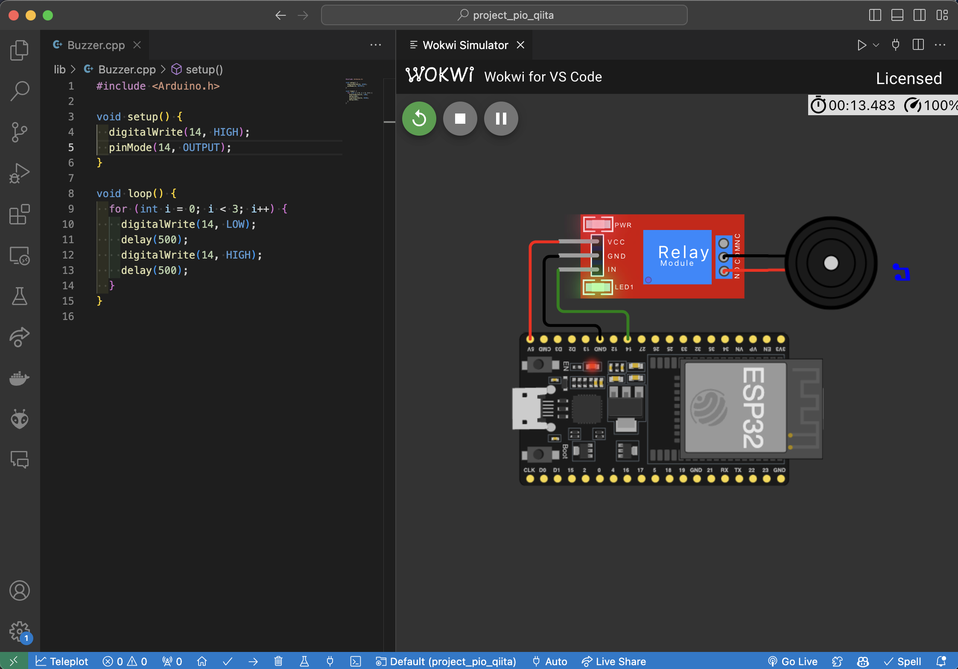Screen dimensions: 958x669
Task: Open the Explorer view in activity bar
Action: tap(20, 50)
